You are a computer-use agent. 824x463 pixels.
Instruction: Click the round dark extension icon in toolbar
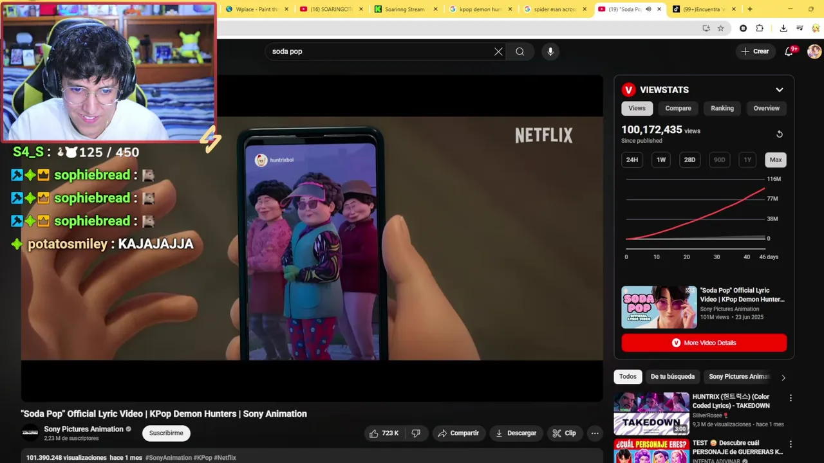(743, 28)
